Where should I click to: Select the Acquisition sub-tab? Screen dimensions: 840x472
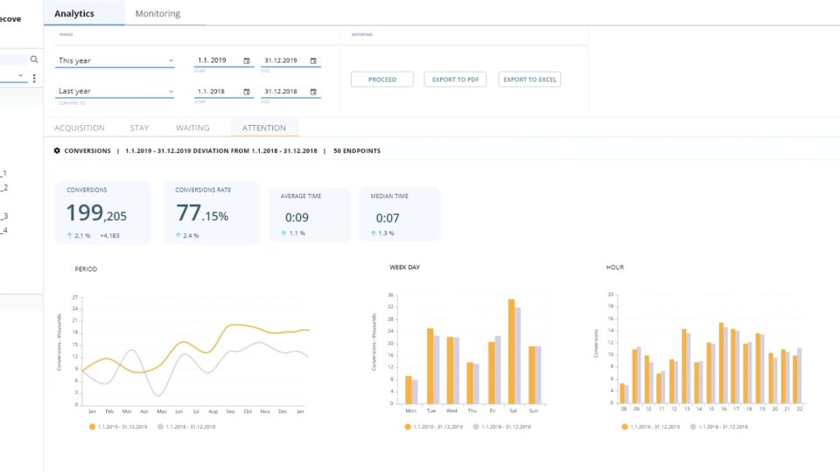[80, 128]
